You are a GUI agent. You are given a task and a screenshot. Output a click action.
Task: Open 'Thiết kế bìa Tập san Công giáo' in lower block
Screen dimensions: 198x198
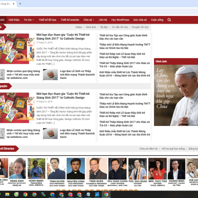123,96
